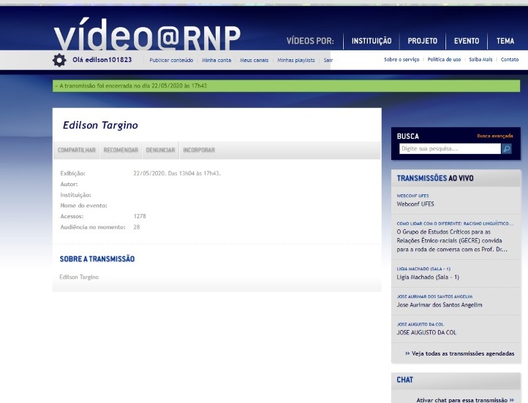
Task: Open the Denunciar tab
Action: pos(160,150)
